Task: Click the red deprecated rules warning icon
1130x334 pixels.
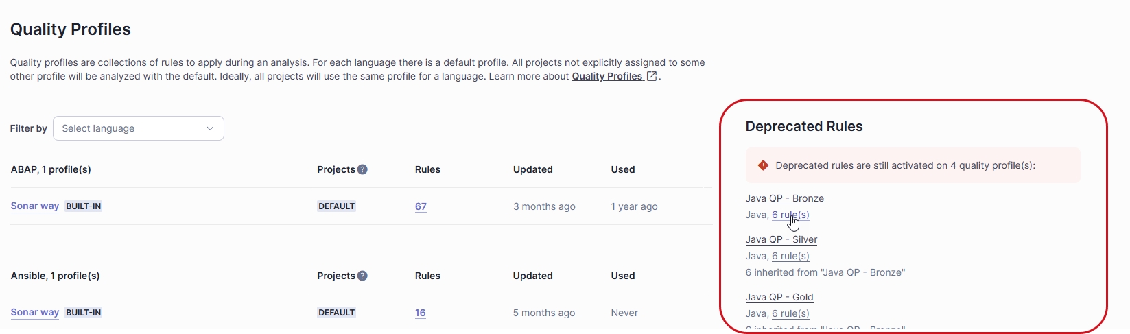Action: (763, 165)
